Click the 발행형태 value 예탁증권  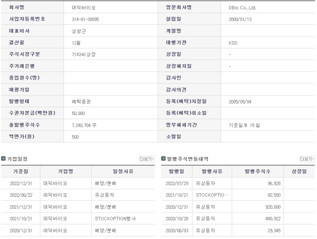(81, 101)
